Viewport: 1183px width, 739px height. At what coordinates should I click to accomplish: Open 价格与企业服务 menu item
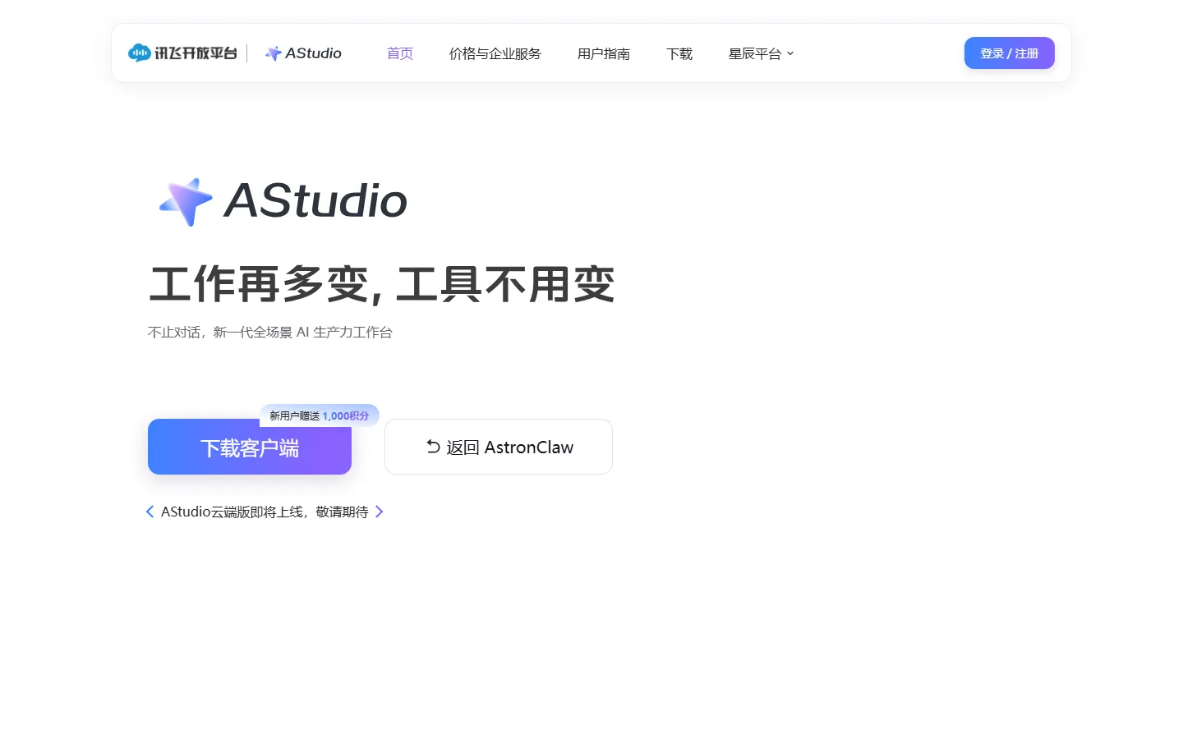pos(495,53)
